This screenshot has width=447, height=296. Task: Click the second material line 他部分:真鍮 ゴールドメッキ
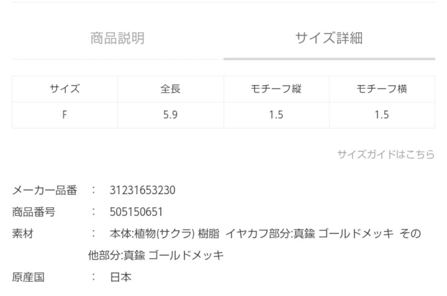pos(156,256)
